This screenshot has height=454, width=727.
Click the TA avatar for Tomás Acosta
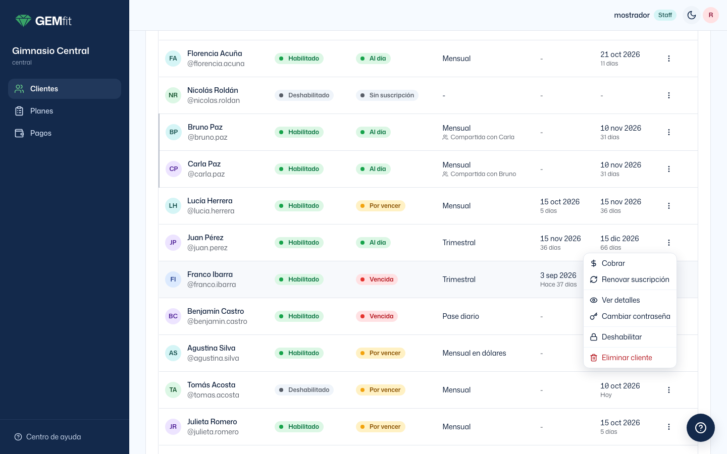click(x=173, y=390)
